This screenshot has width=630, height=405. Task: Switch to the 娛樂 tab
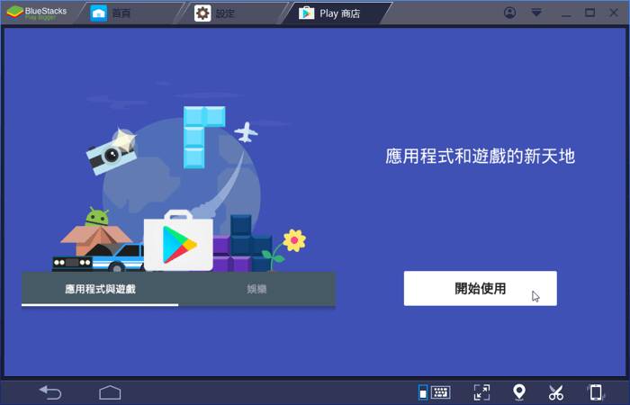pos(256,289)
